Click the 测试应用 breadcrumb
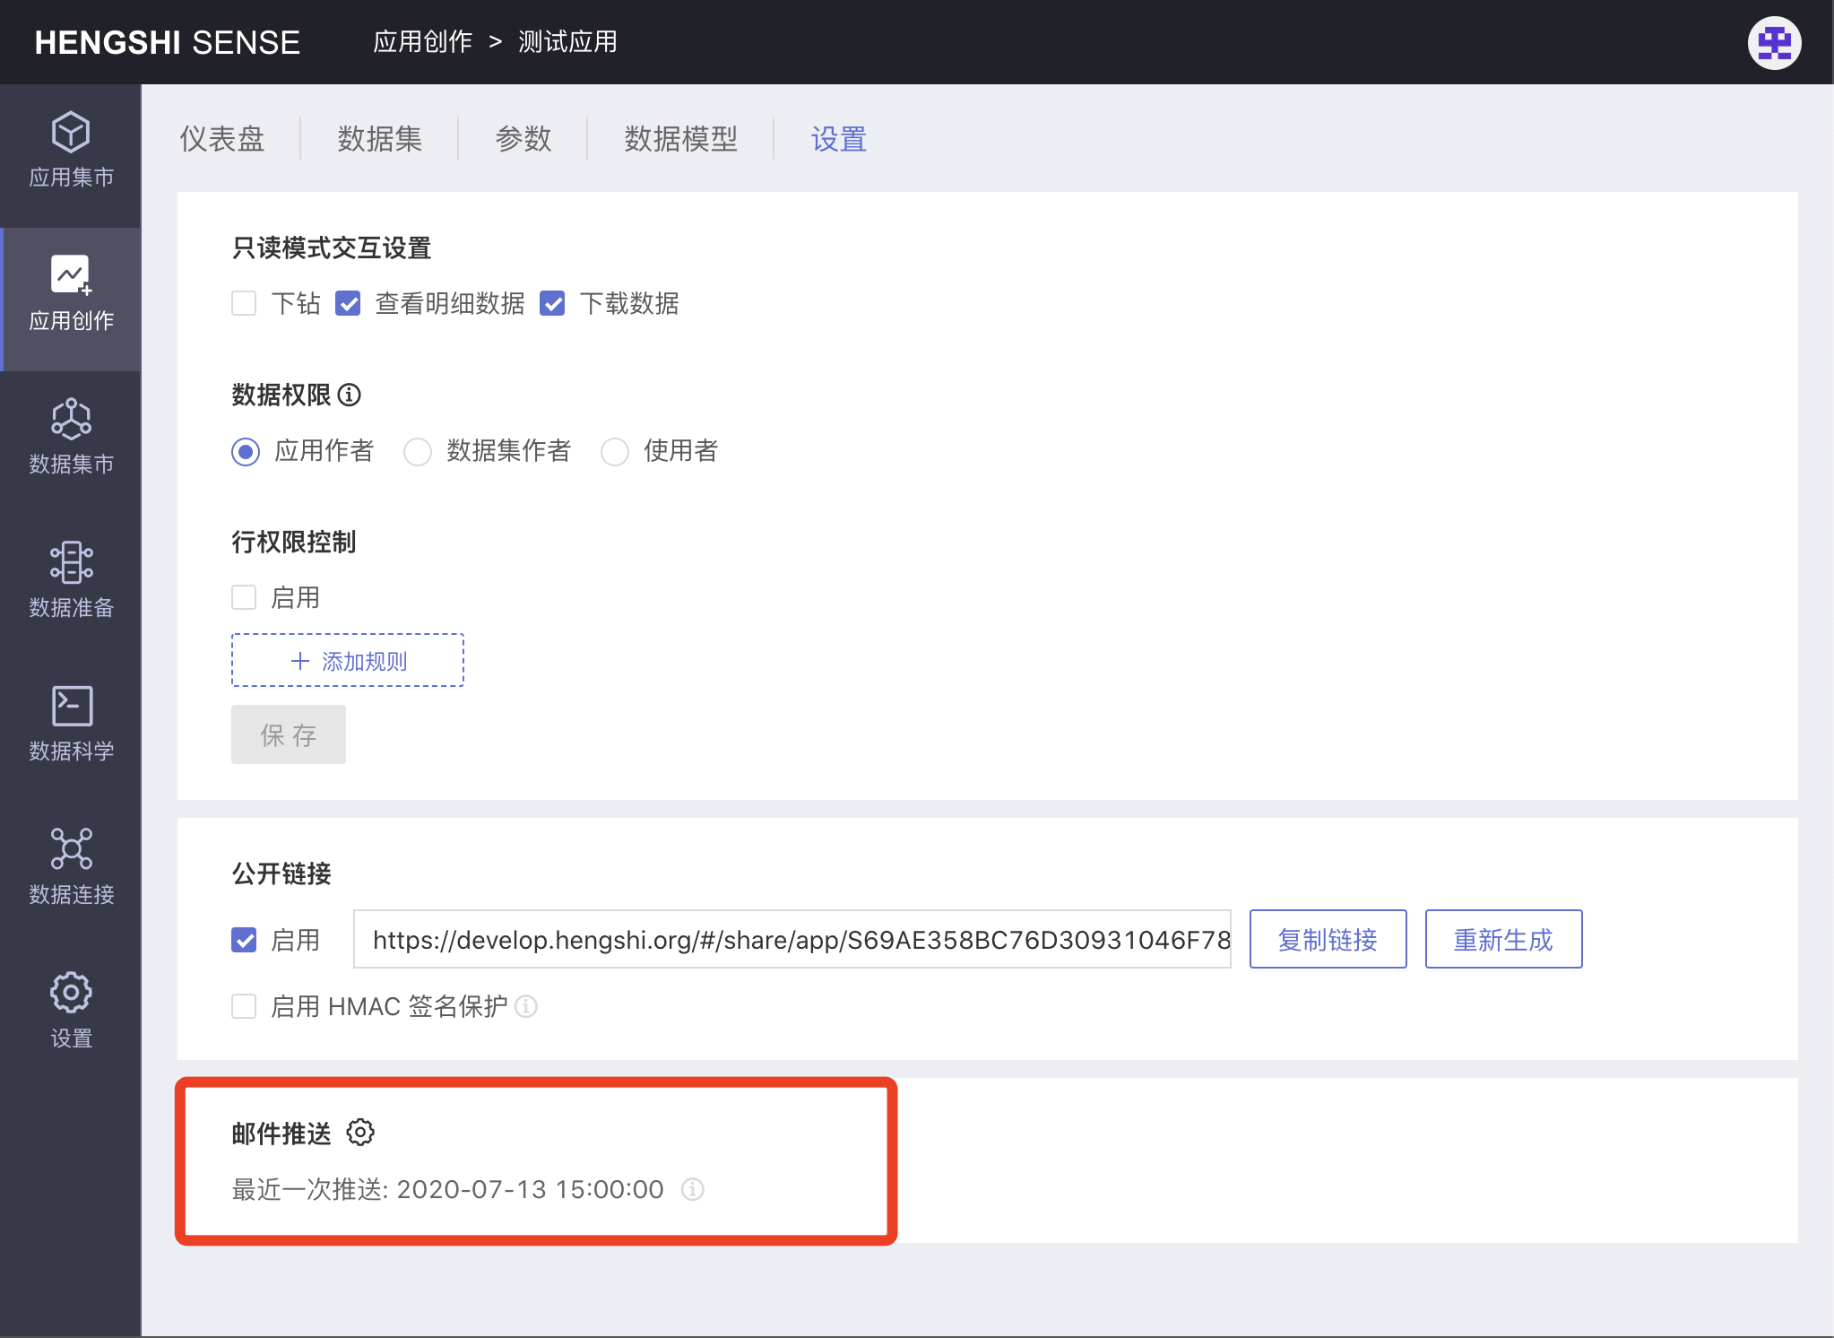The image size is (1834, 1338). [567, 42]
